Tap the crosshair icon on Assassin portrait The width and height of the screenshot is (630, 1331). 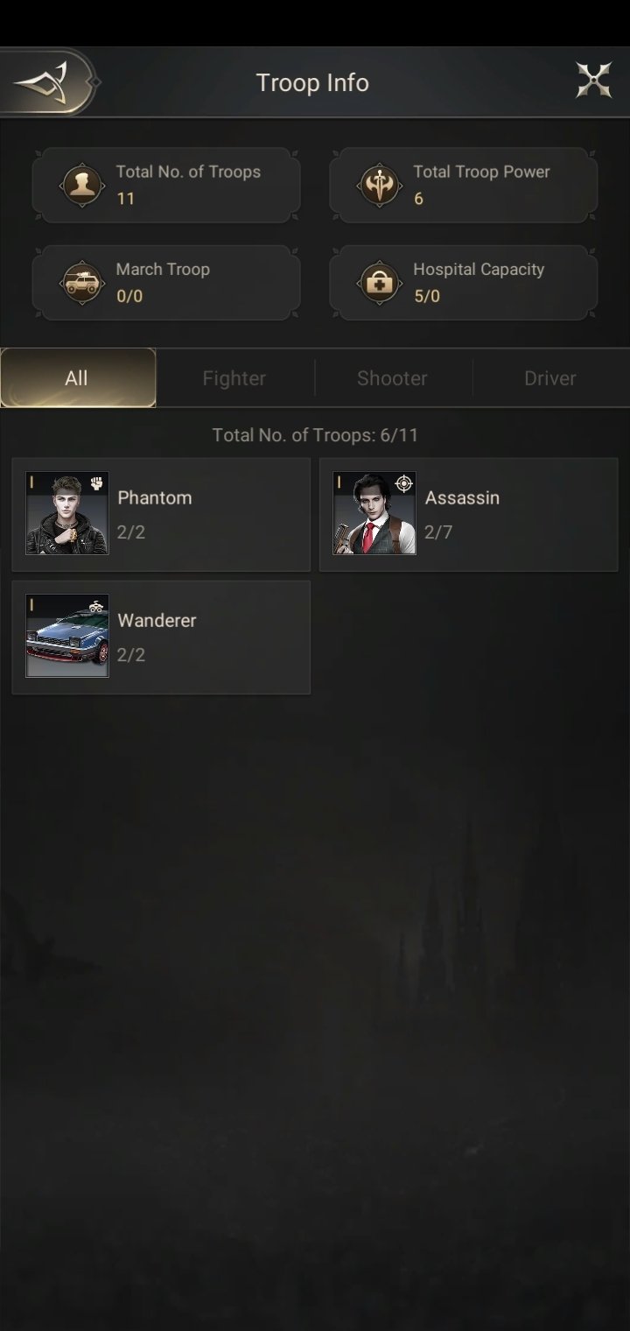403,483
